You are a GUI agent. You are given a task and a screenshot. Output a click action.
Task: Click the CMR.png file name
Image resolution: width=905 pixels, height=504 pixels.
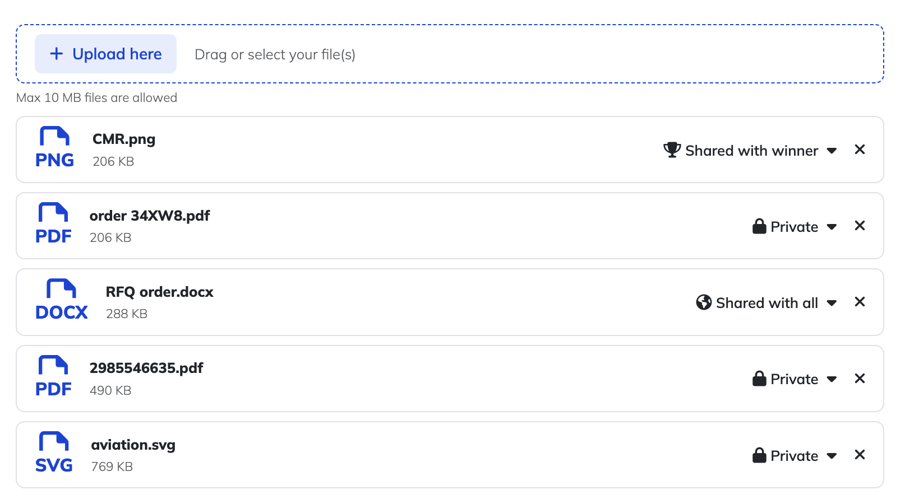pos(124,139)
